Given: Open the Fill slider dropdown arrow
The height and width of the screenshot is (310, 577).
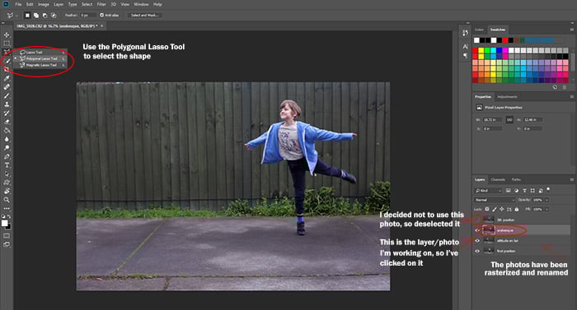Looking at the screenshot, I should click(x=547, y=209).
